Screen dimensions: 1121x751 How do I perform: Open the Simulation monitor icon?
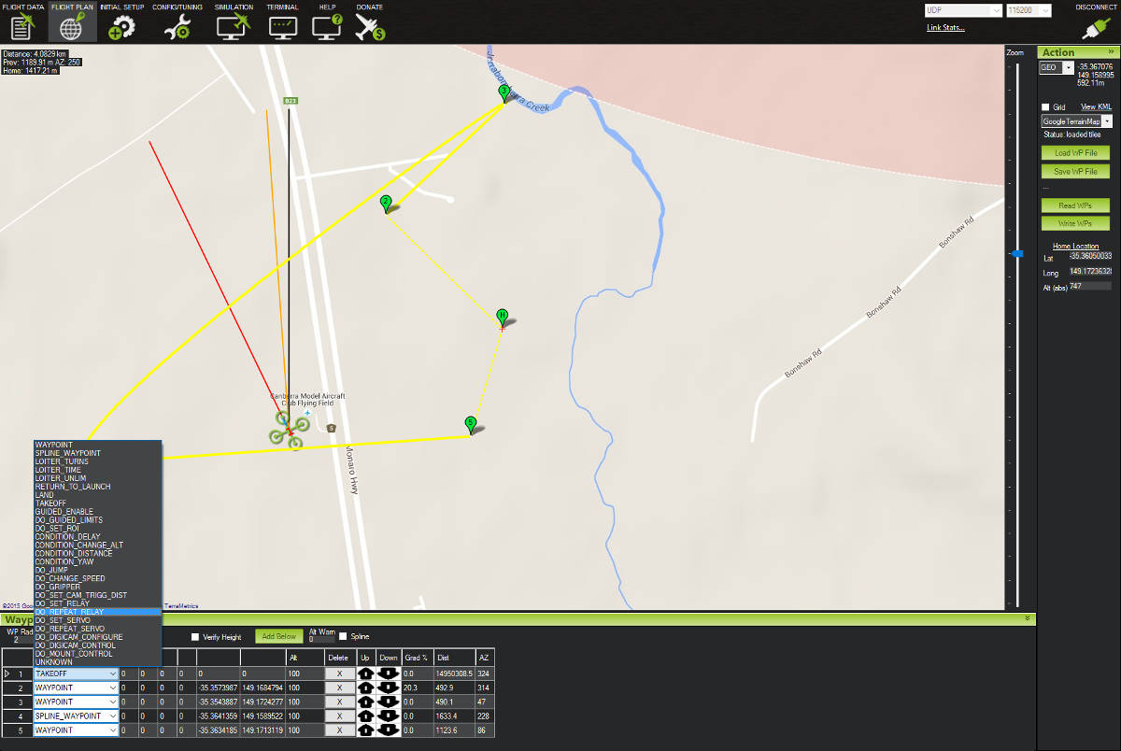click(x=233, y=27)
